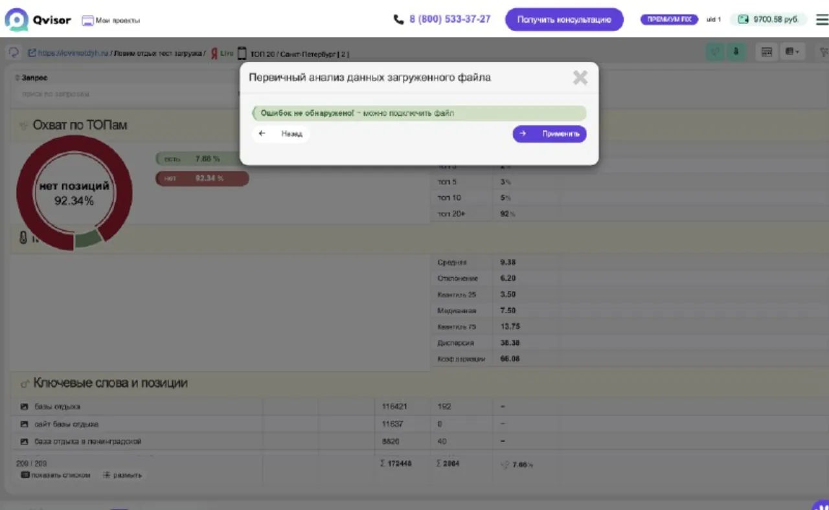
Task: Click the "Средняя" value 9.38
Action: (x=508, y=262)
